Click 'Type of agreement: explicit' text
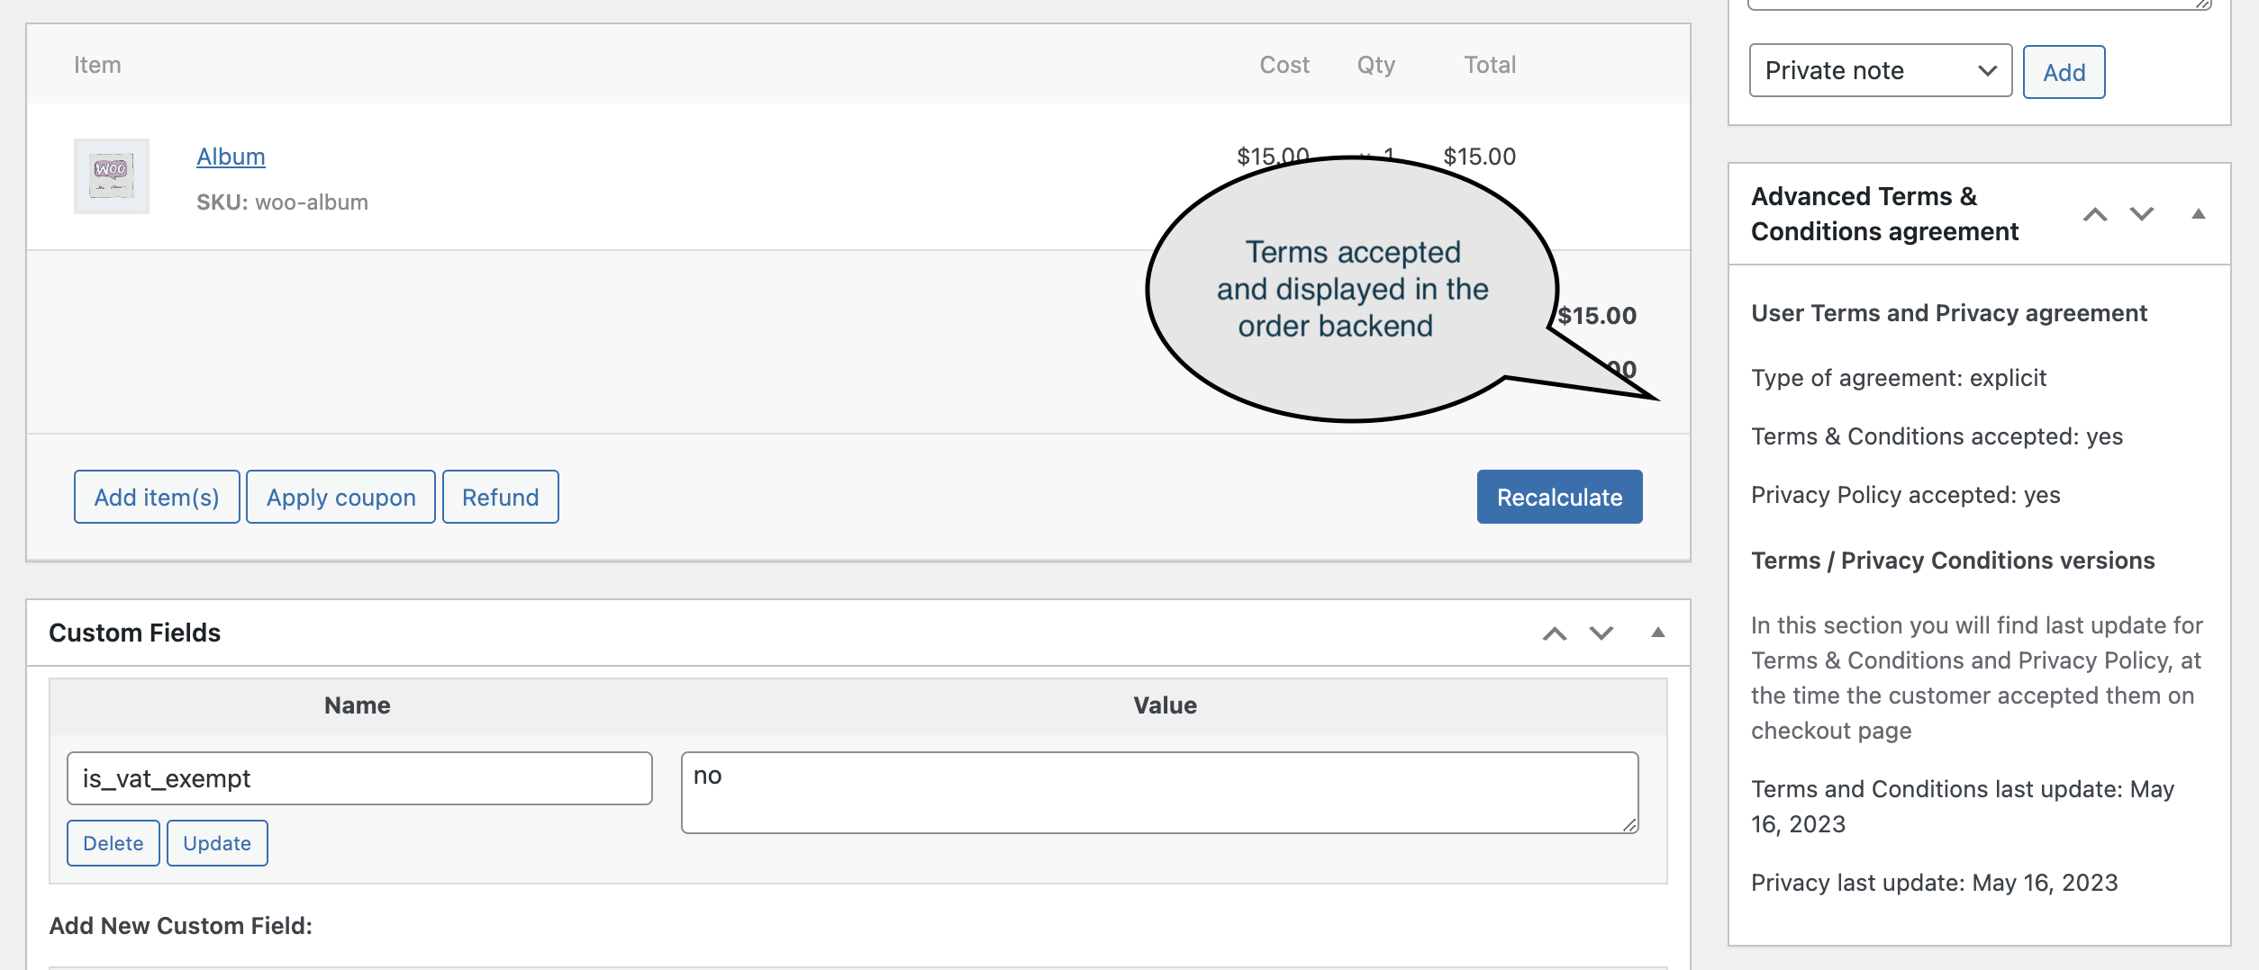The height and width of the screenshot is (970, 2259). pyautogui.click(x=1899, y=378)
